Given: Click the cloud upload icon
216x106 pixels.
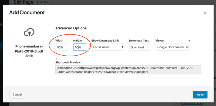Looking at the screenshot, I should point(29,32).
